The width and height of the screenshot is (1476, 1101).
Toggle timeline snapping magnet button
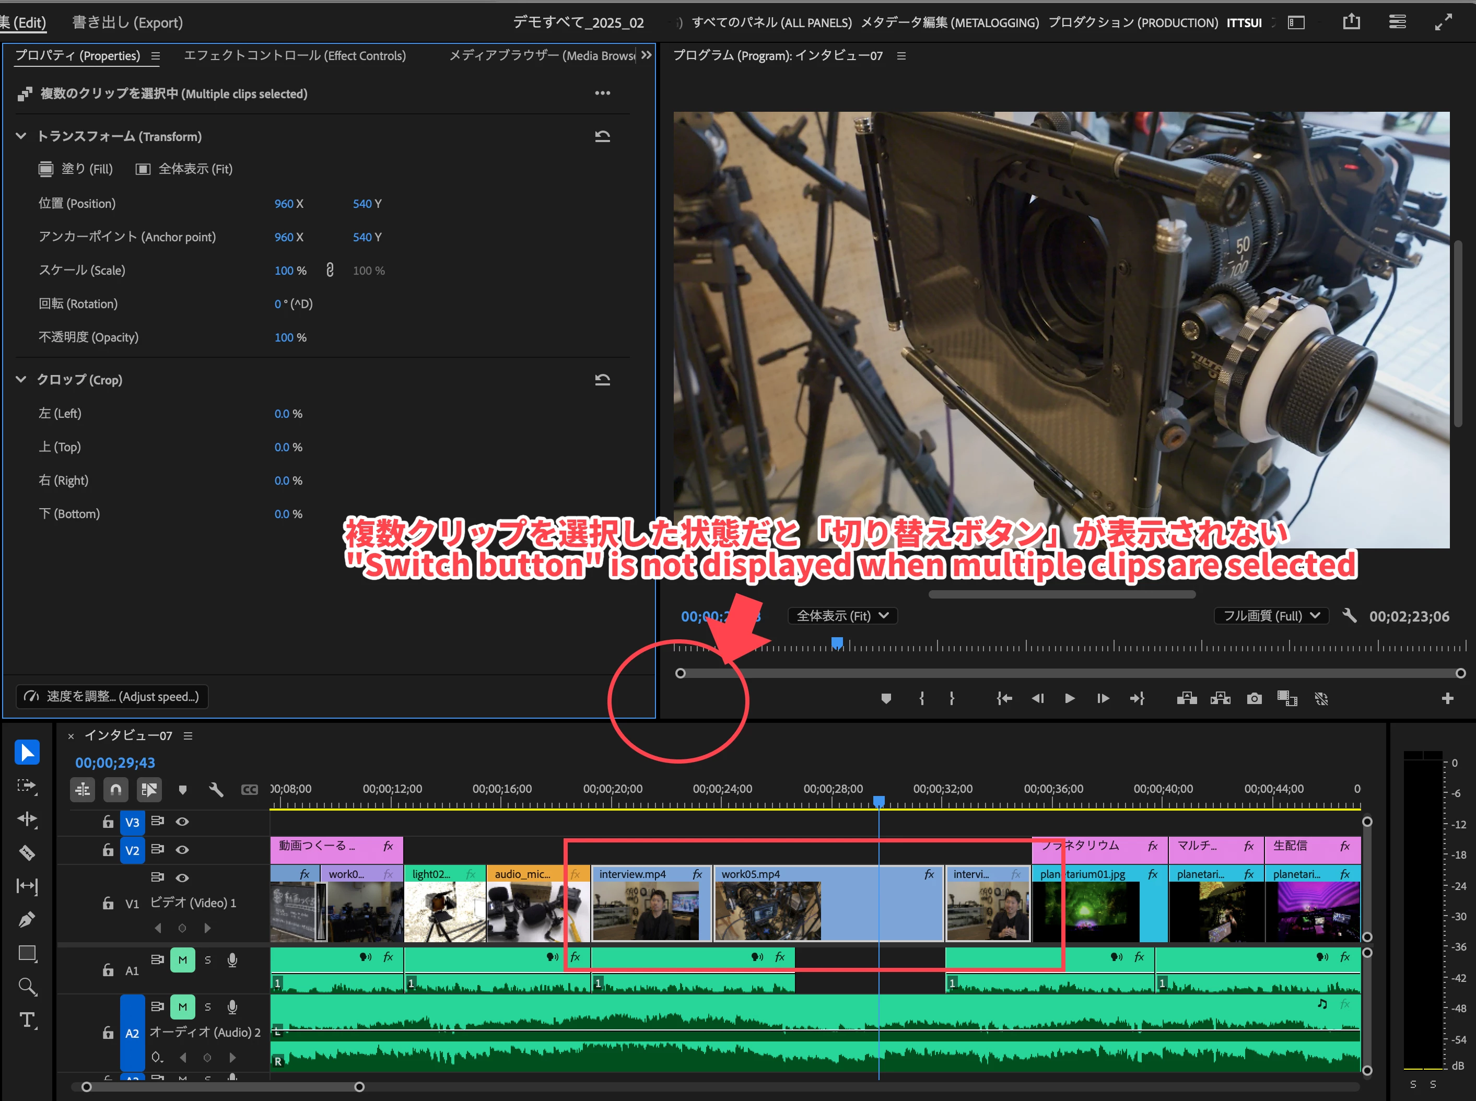coord(115,790)
